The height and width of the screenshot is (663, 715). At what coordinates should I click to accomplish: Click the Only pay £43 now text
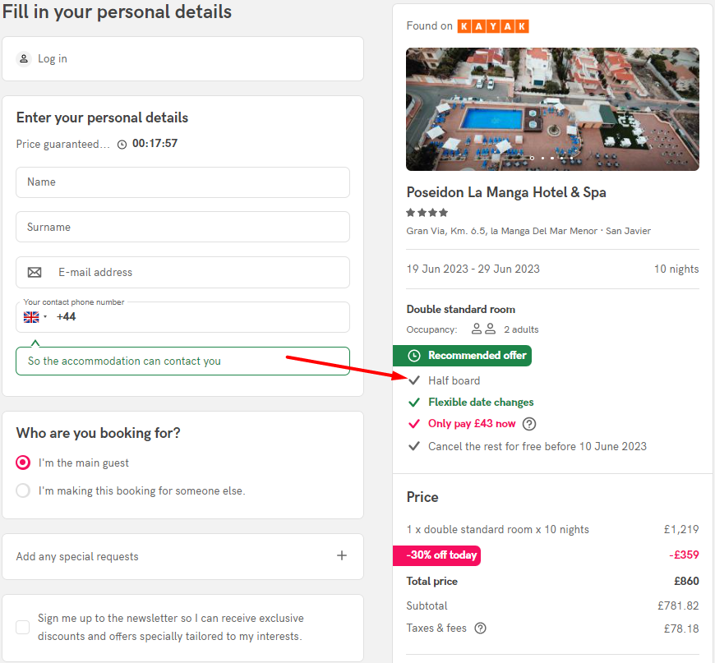point(472,424)
